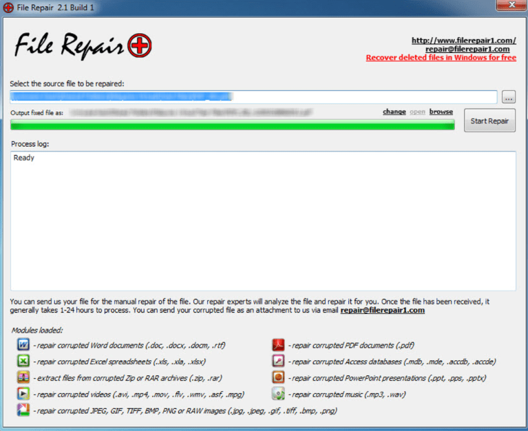The width and height of the screenshot is (528, 431).
Task: Click inside the Process log box
Action: (x=263, y=221)
